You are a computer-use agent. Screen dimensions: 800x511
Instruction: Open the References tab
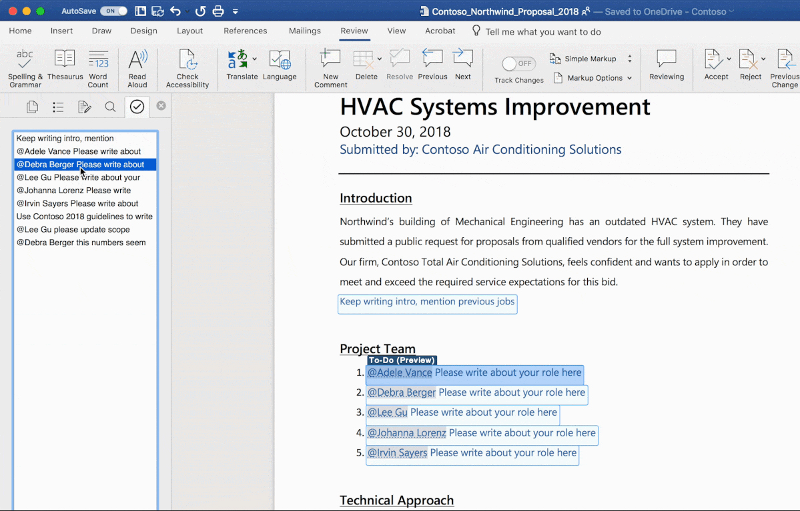click(x=246, y=31)
